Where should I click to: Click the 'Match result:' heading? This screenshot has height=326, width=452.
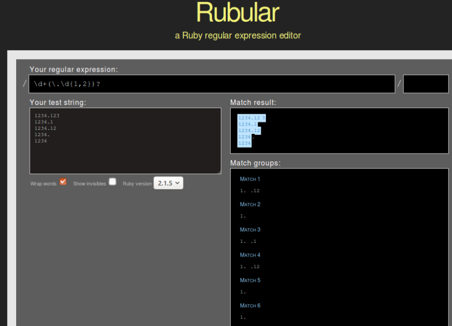[253, 103]
